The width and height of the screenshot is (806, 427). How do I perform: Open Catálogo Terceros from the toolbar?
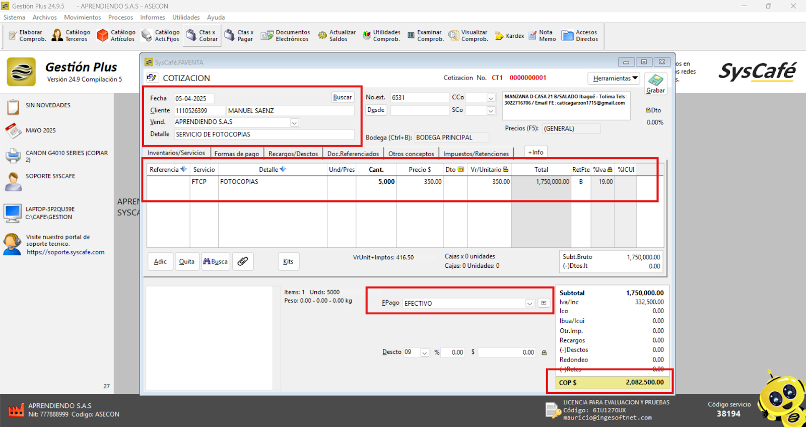[x=71, y=35]
